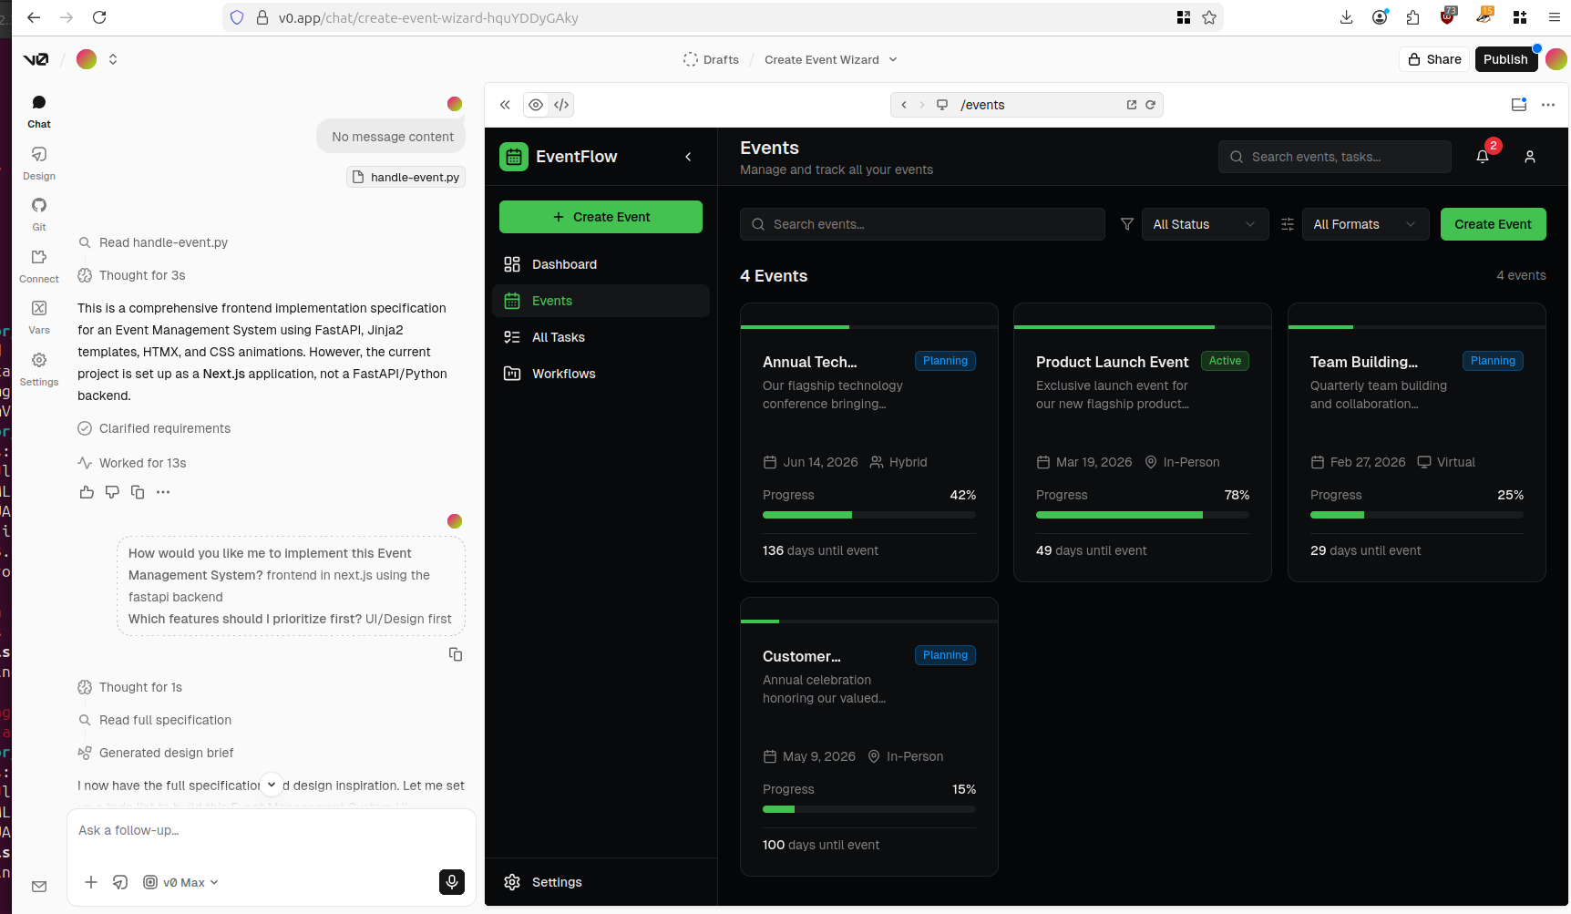Give a thumbs up on the AI response

[x=86, y=491]
